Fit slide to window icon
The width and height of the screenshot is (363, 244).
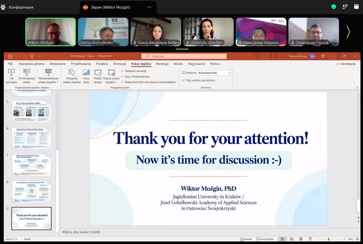tap(357, 239)
